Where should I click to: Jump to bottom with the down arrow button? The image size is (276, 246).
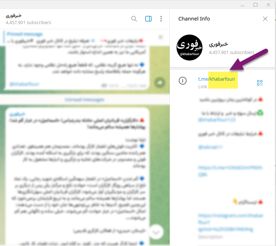point(156,232)
